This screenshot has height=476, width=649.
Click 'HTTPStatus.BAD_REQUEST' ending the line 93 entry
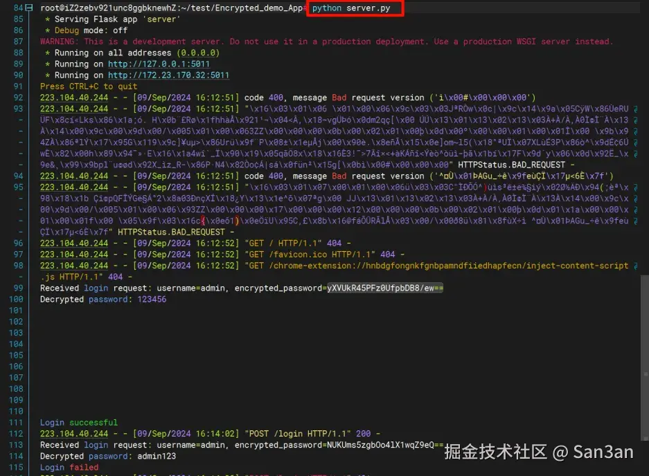[x=511, y=165]
